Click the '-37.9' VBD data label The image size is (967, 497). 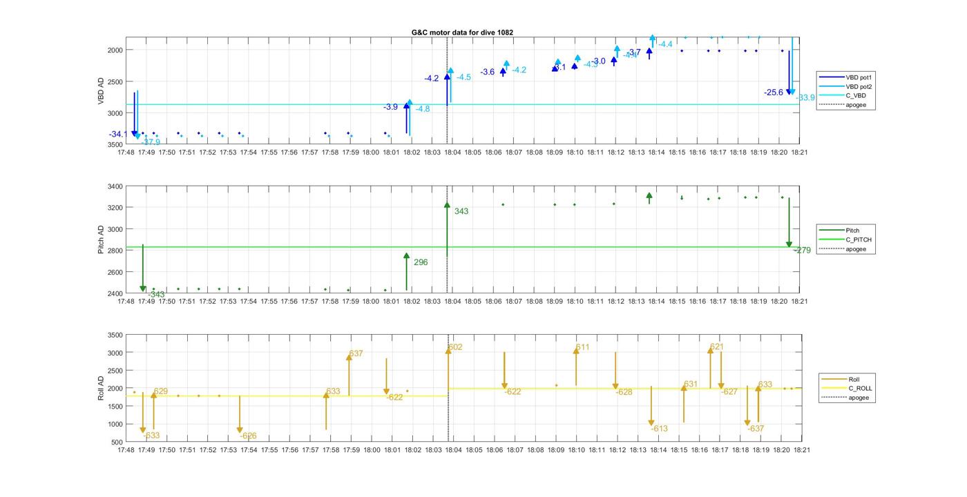pyautogui.click(x=151, y=142)
